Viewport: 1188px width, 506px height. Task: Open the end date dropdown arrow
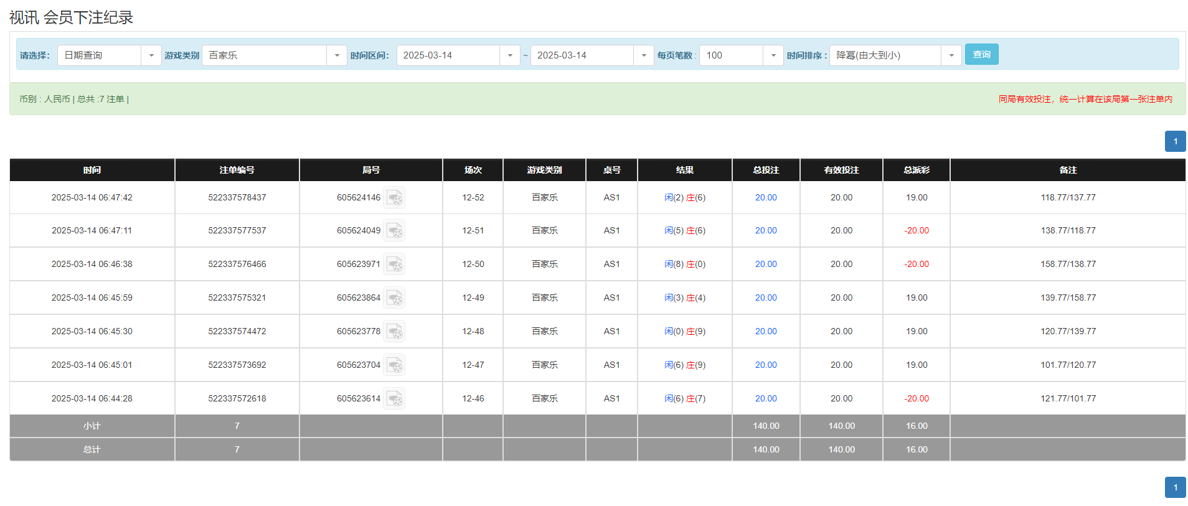click(x=643, y=55)
